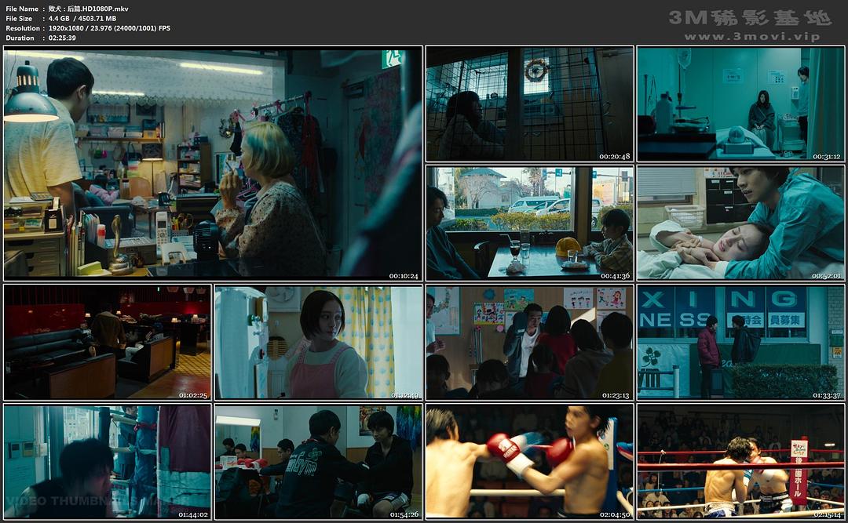Click the www.3movi.vip website address

coord(751,37)
